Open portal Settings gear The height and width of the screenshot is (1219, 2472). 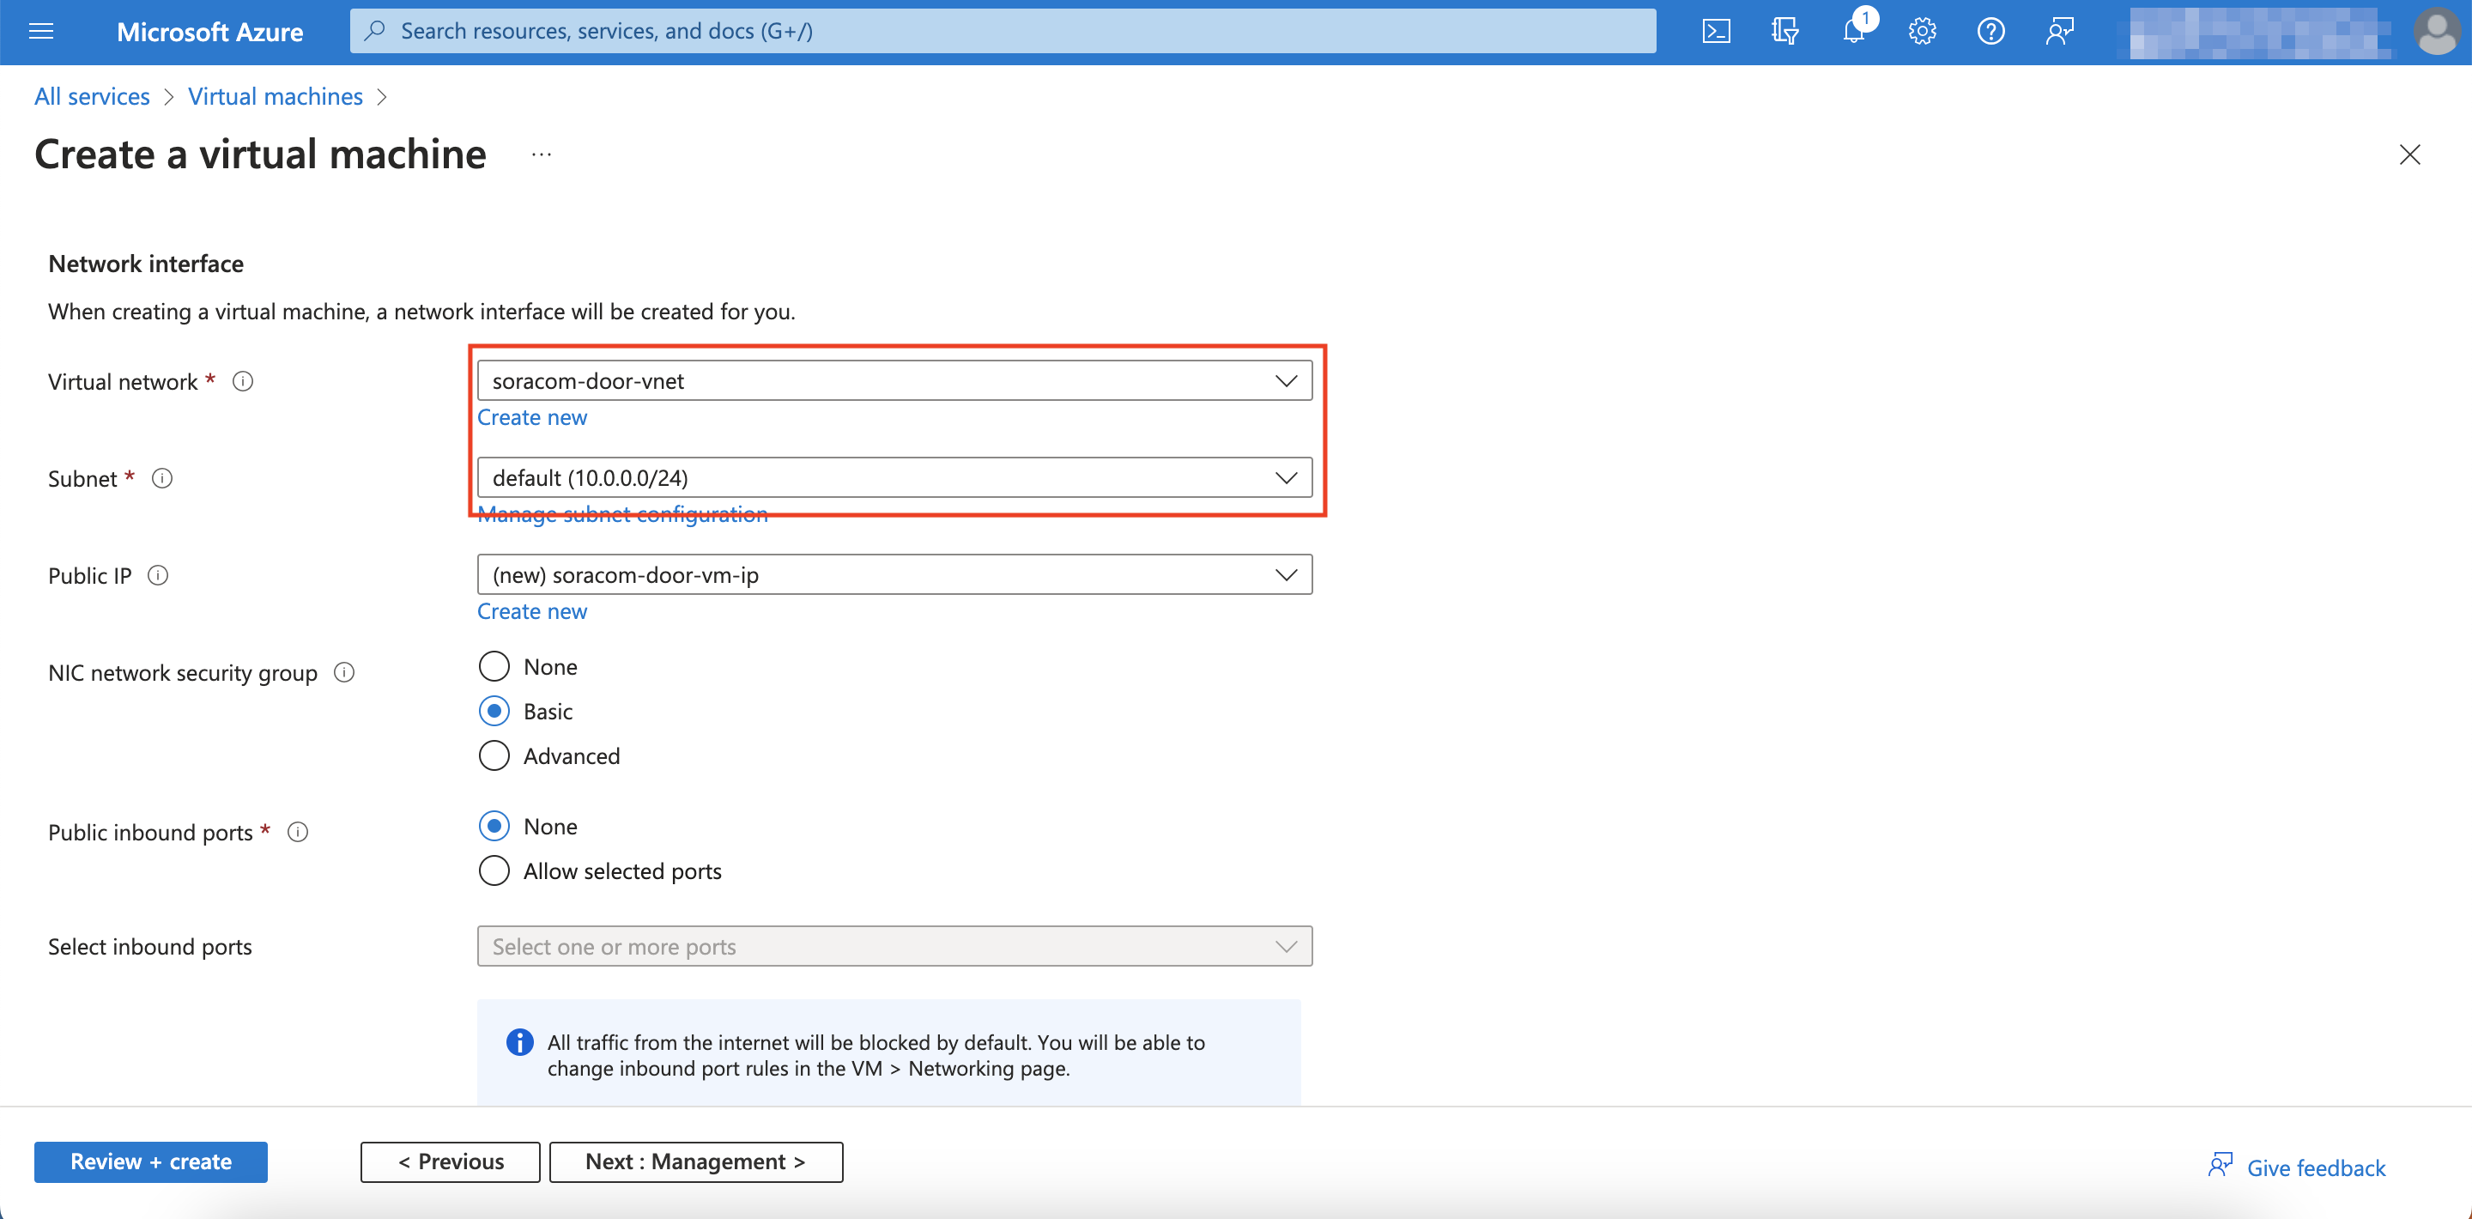point(1922,30)
